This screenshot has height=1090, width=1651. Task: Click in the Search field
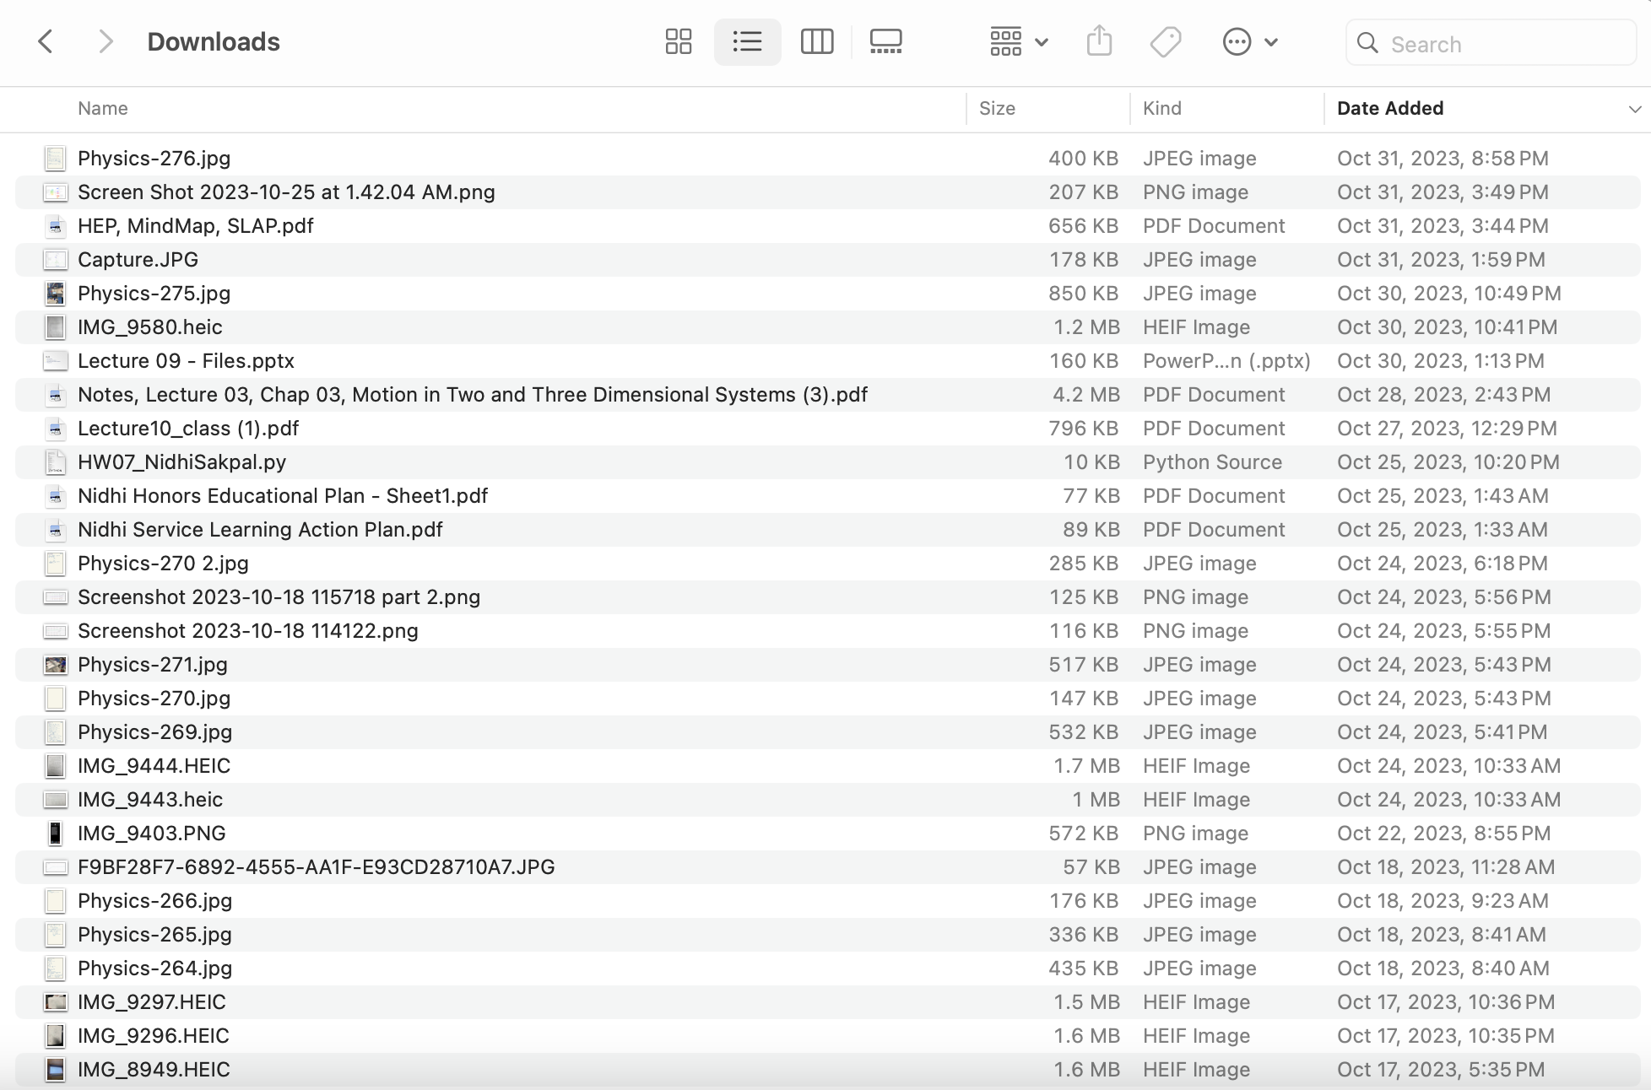[x=1502, y=44]
